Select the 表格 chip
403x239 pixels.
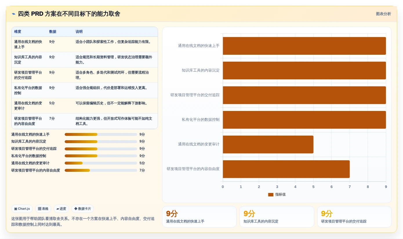point(43,209)
